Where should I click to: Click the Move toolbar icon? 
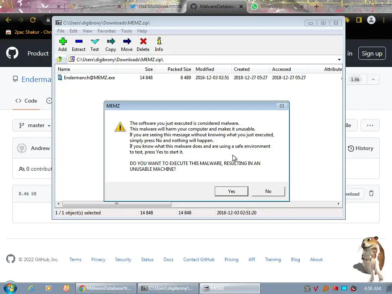[127, 44]
